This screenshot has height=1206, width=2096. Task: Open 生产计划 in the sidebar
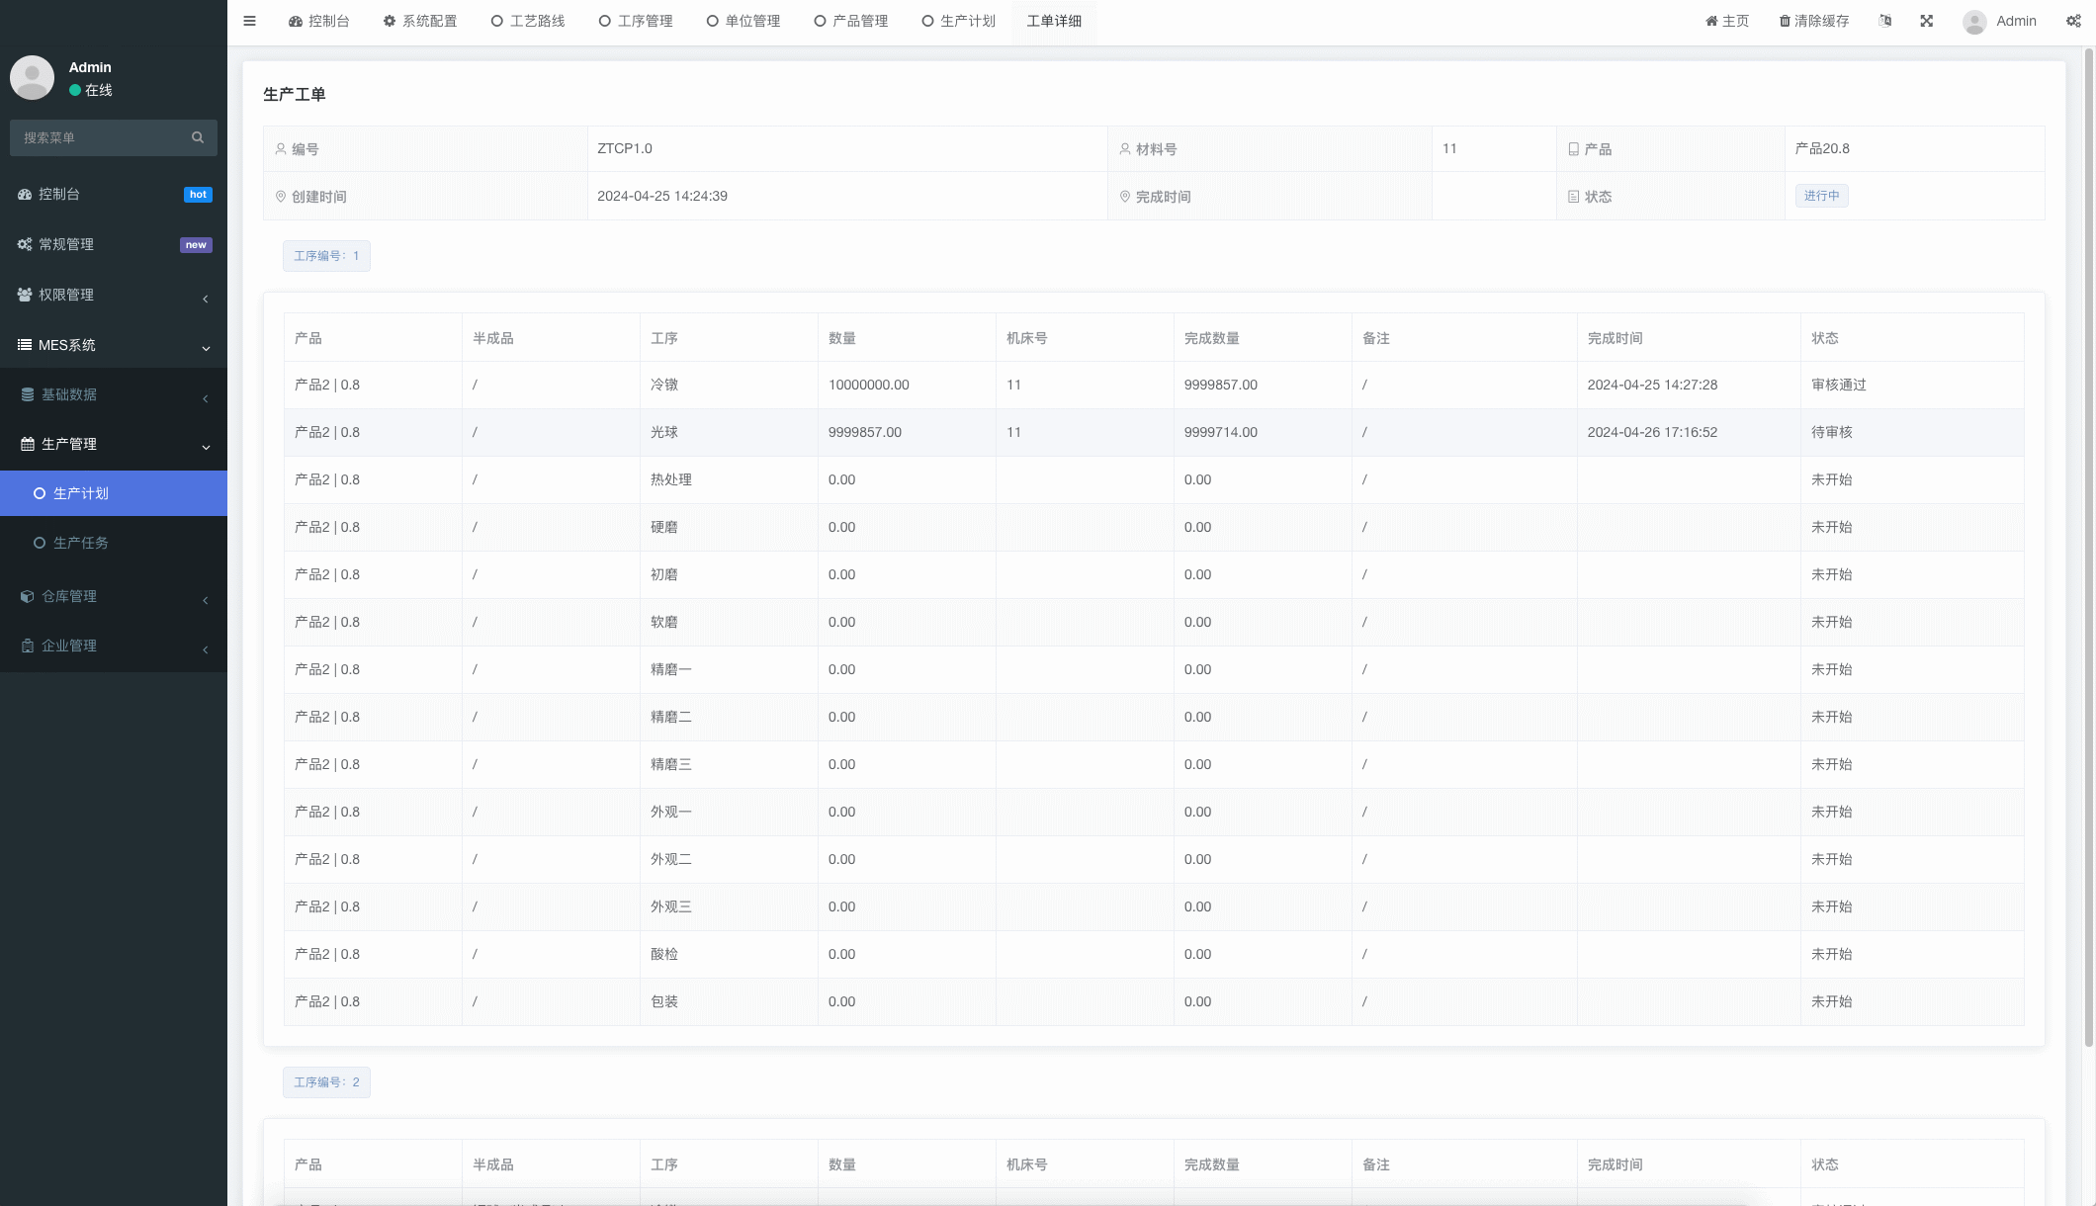tap(114, 493)
